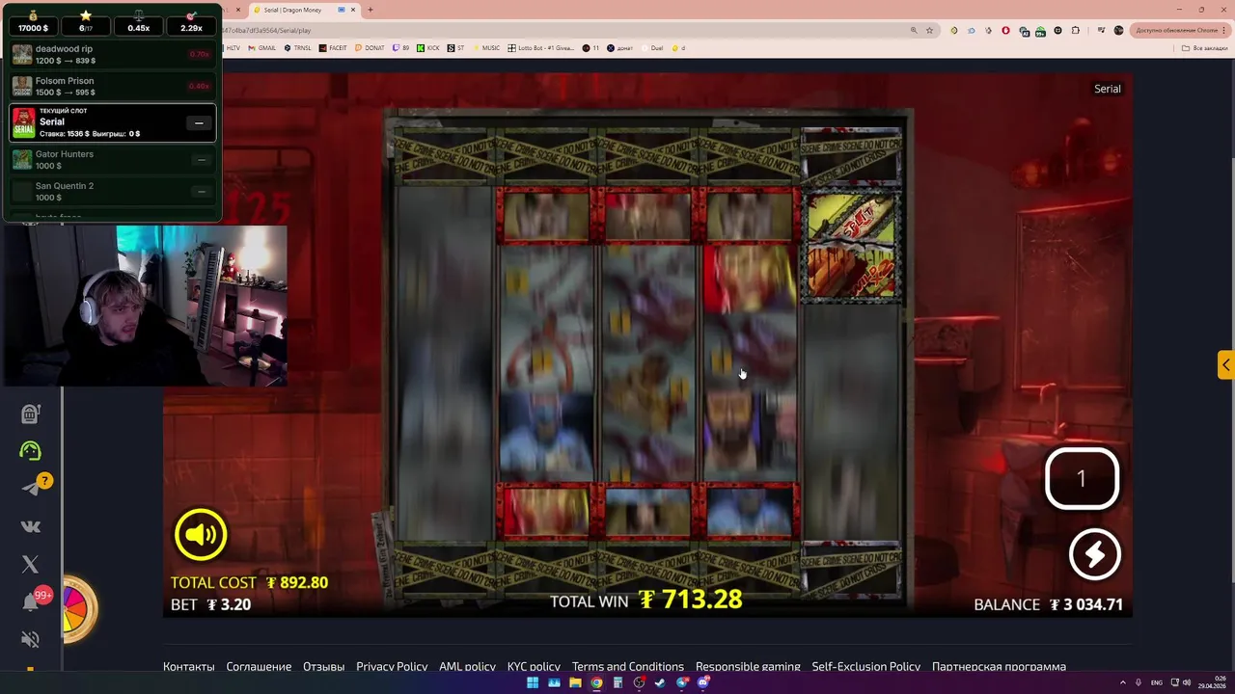Open Chrome from the taskbar

596,683
